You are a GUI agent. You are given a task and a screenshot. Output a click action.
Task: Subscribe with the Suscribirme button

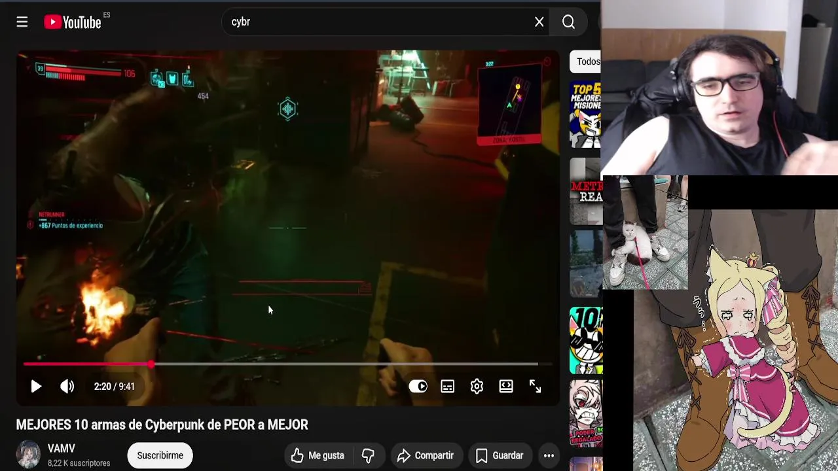click(x=160, y=455)
